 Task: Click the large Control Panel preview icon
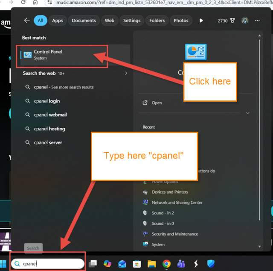point(196,52)
